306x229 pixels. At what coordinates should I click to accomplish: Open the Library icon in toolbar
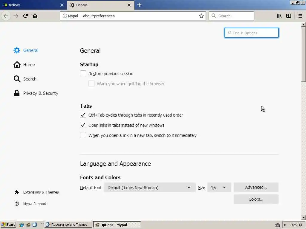point(279,16)
